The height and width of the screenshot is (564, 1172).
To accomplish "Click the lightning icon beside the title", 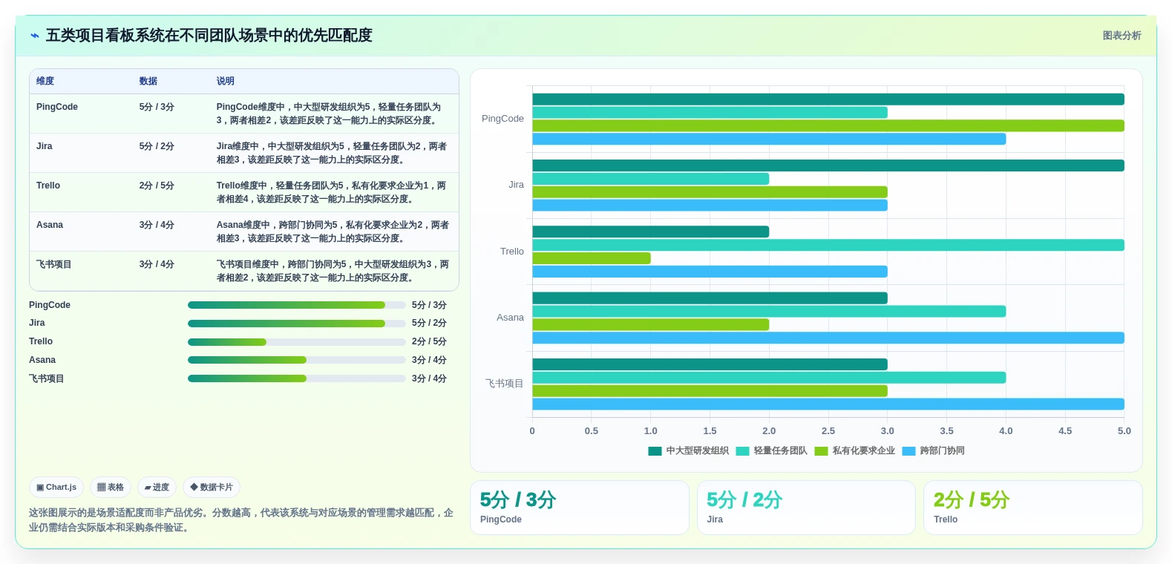I will 34,36.
